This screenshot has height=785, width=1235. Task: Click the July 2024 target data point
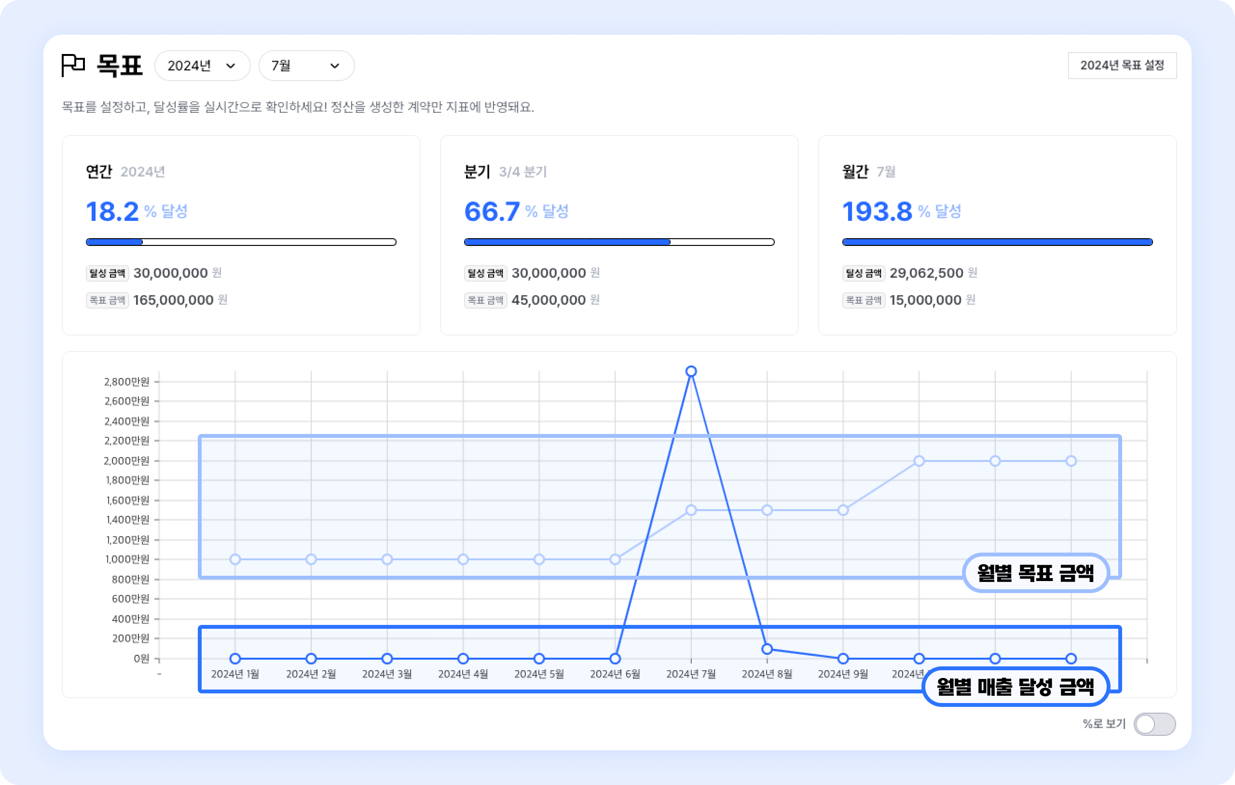(x=691, y=510)
